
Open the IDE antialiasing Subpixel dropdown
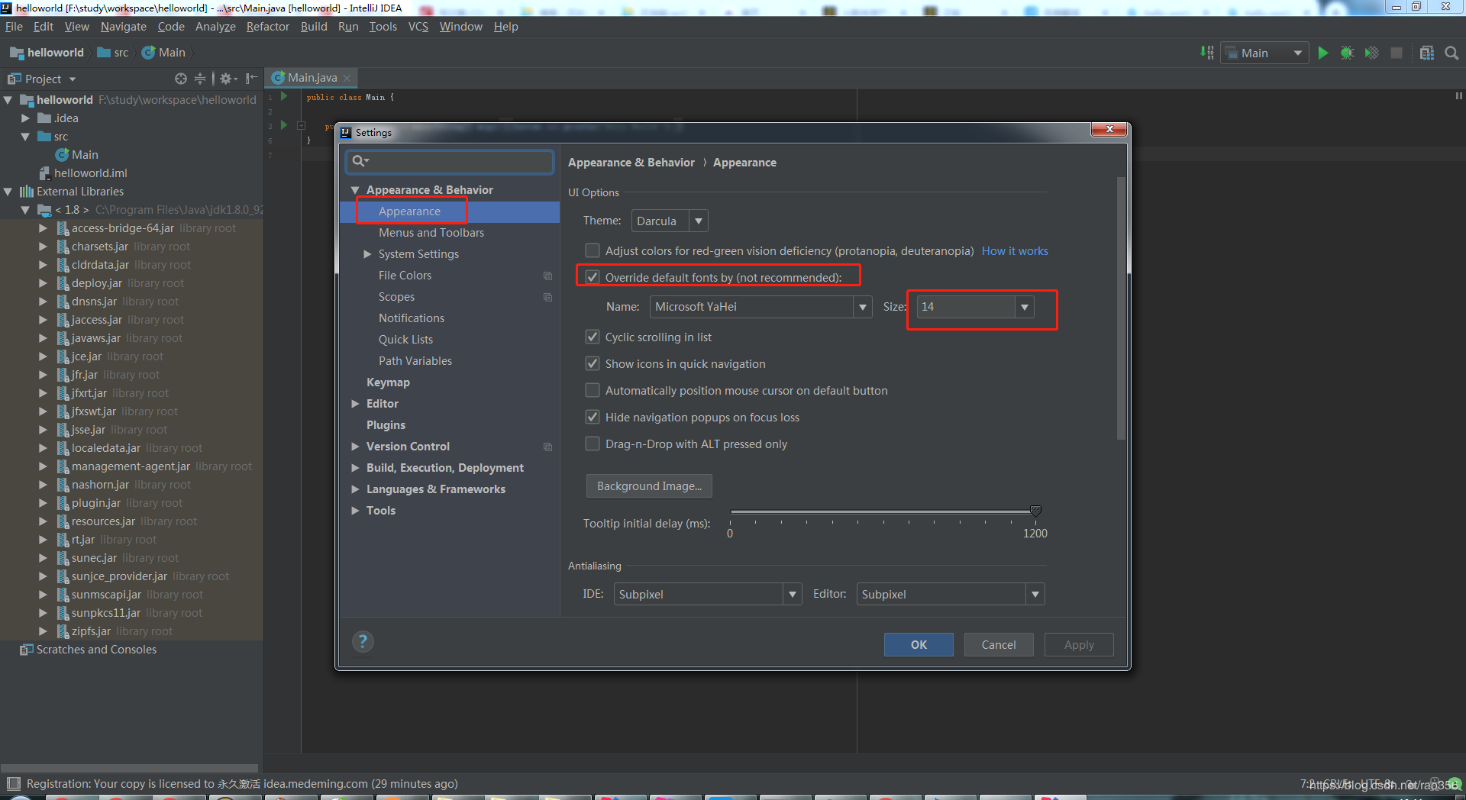[708, 594]
